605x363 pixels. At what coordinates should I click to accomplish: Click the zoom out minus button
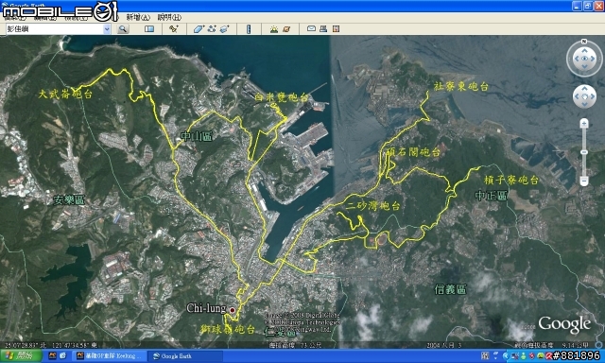click(584, 181)
